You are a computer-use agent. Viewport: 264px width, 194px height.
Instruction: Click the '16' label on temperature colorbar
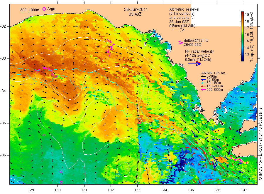(x=247, y=34)
